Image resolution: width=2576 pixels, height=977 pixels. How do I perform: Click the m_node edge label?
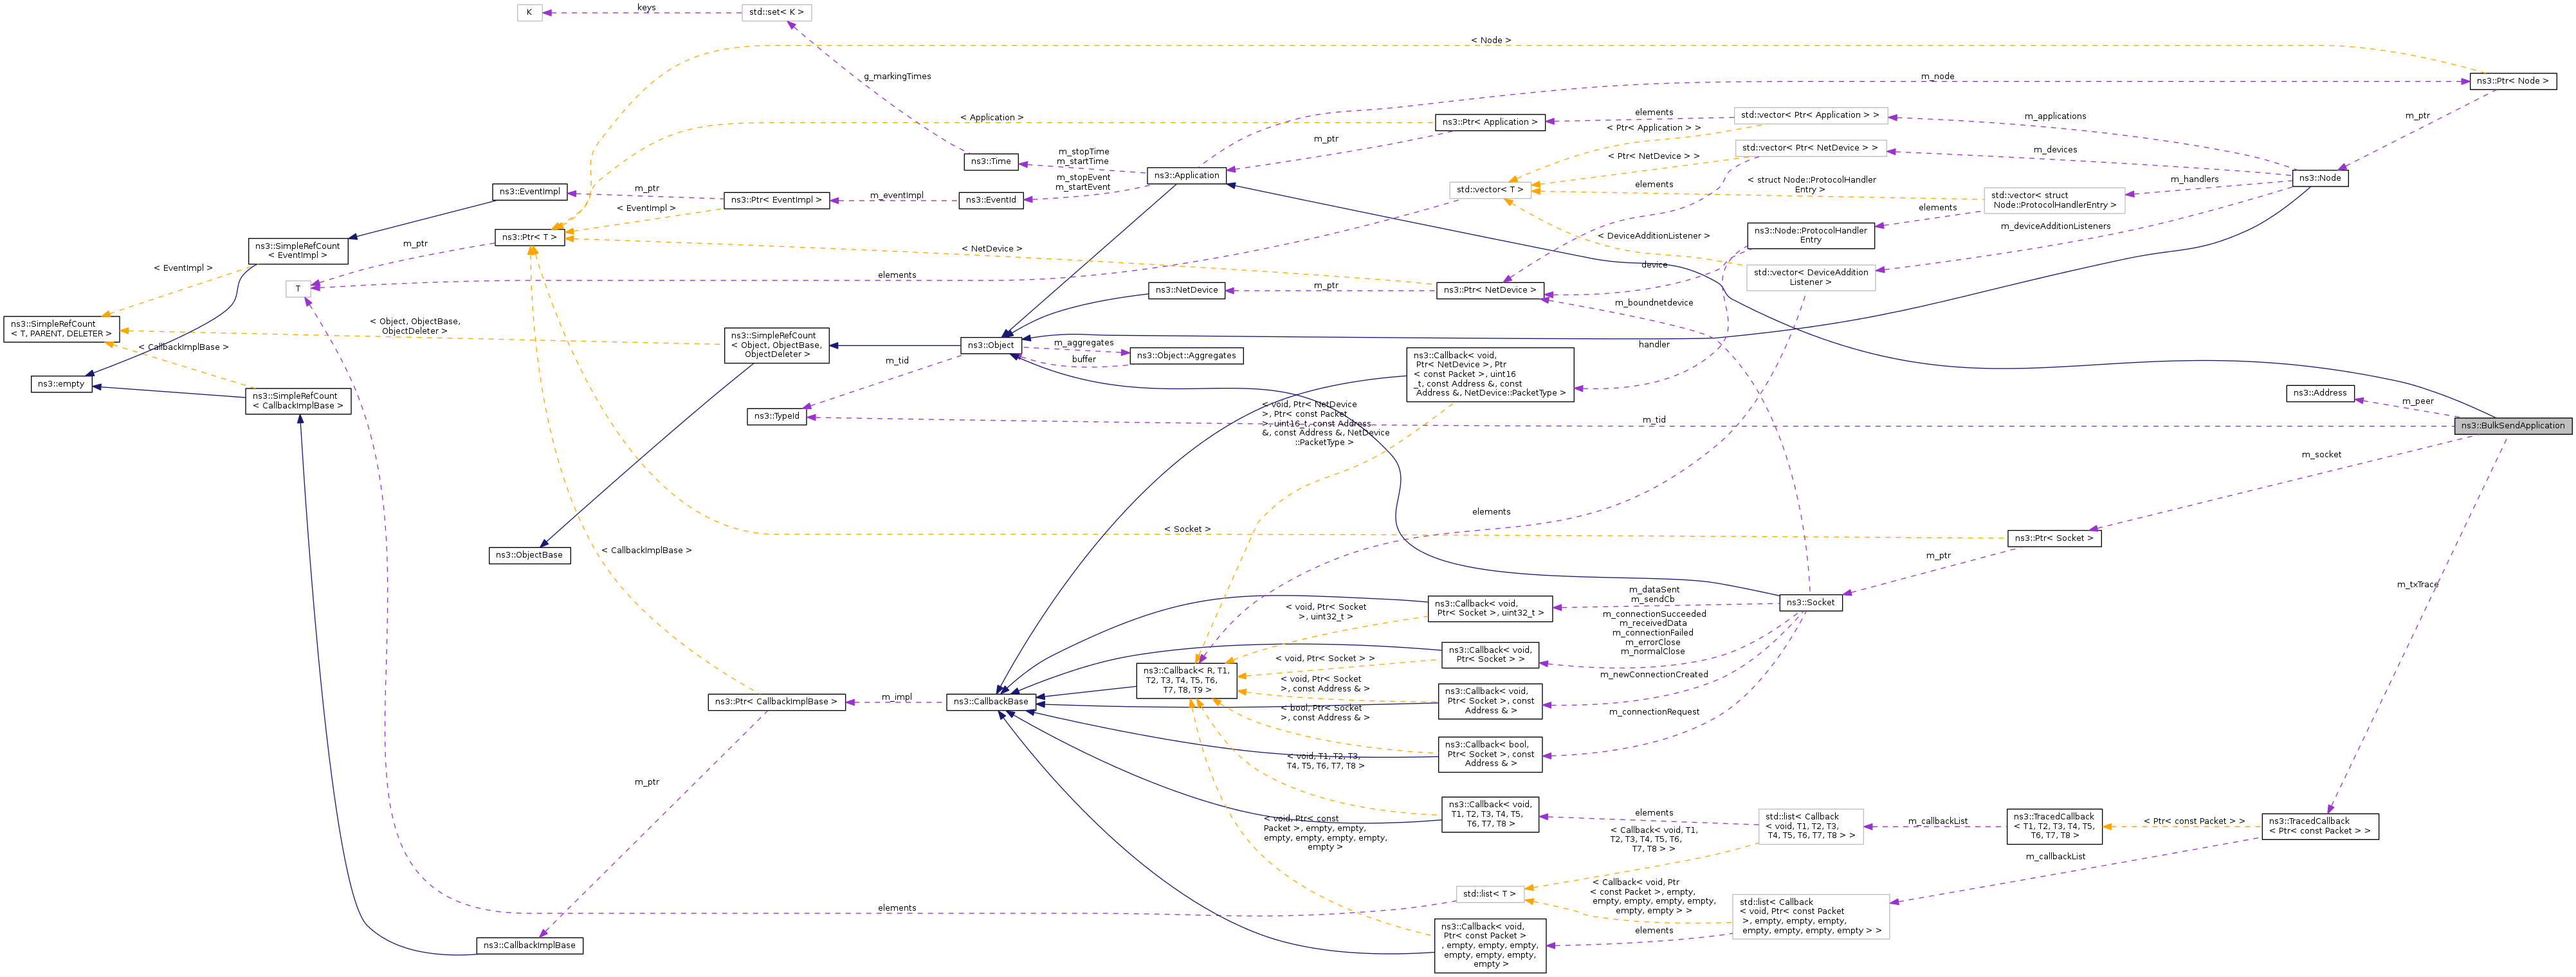1937,76
